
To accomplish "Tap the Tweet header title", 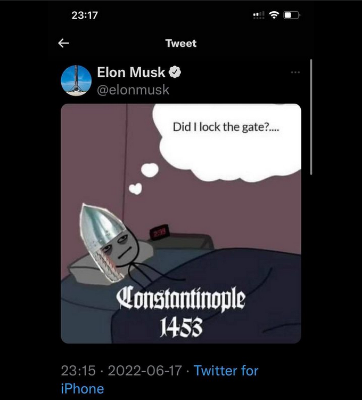I will coord(181,43).
